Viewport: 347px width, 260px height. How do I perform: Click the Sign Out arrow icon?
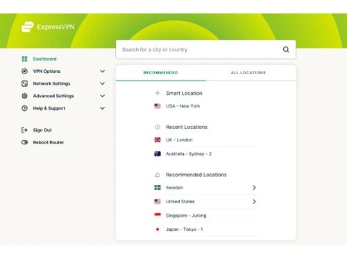pos(24,130)
